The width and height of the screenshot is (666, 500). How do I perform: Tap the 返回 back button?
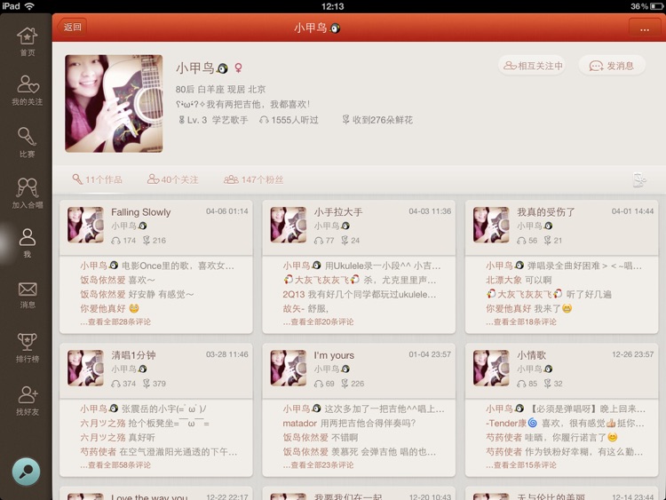pos(72,28)
